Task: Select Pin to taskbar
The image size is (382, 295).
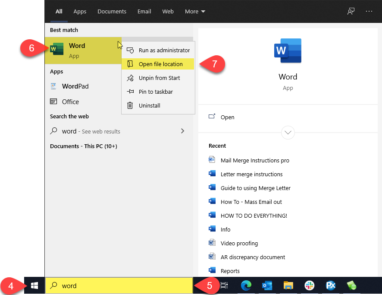Action: tap(158, 92)
